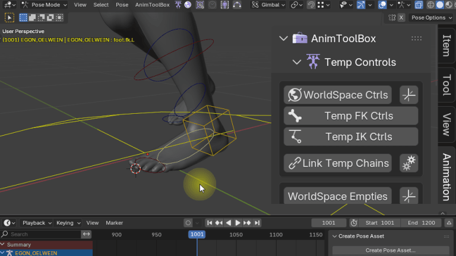Click the axis icon beside WorldSpace Ctrls

coord(408,95)
